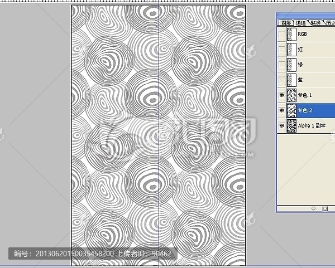Click the Alpha 1 副本 channel thumbnail
This screenshot has height=268, width=335.
291,126
